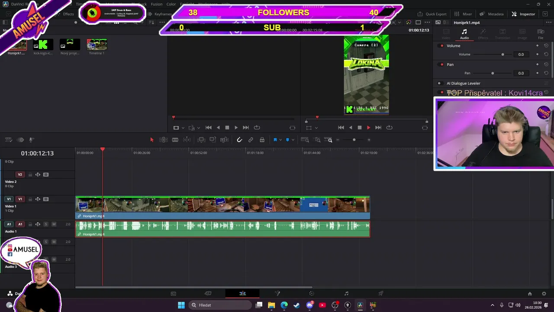Add a keyframe to Volume section

[538, 45]
